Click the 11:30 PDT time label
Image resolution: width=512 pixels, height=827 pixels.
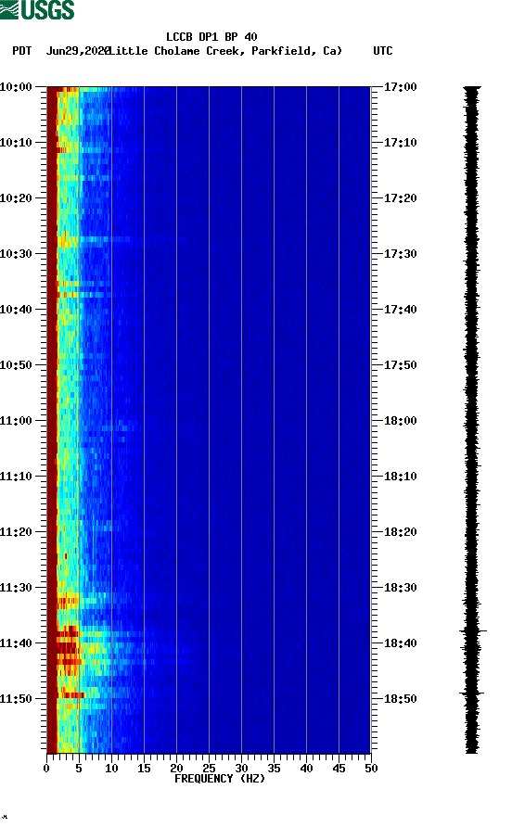pos(16,588)
